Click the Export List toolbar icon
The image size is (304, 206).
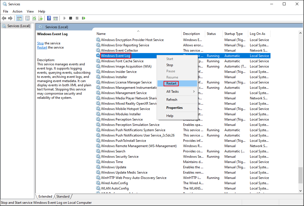point(40,18)
